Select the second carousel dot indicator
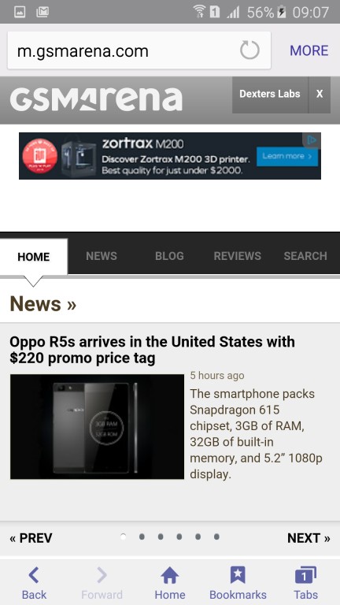Image resolution: width=340 pixels, height=605 pixels. [142, 536]
